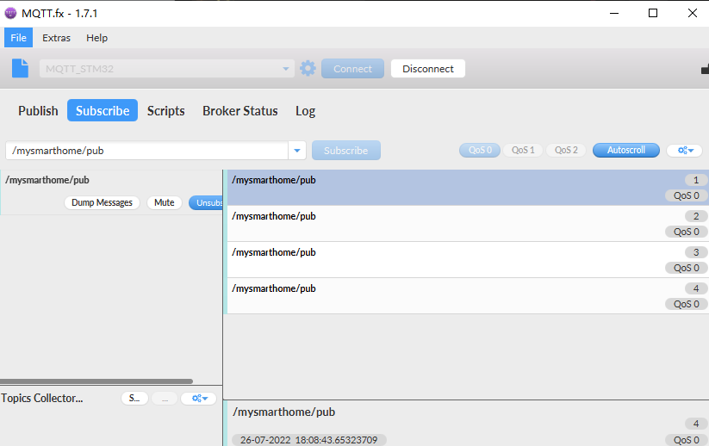This screenshot has height=446, width=709.
Task: Open connection settings via the gear icon
Action: click(x=308, y=69)
